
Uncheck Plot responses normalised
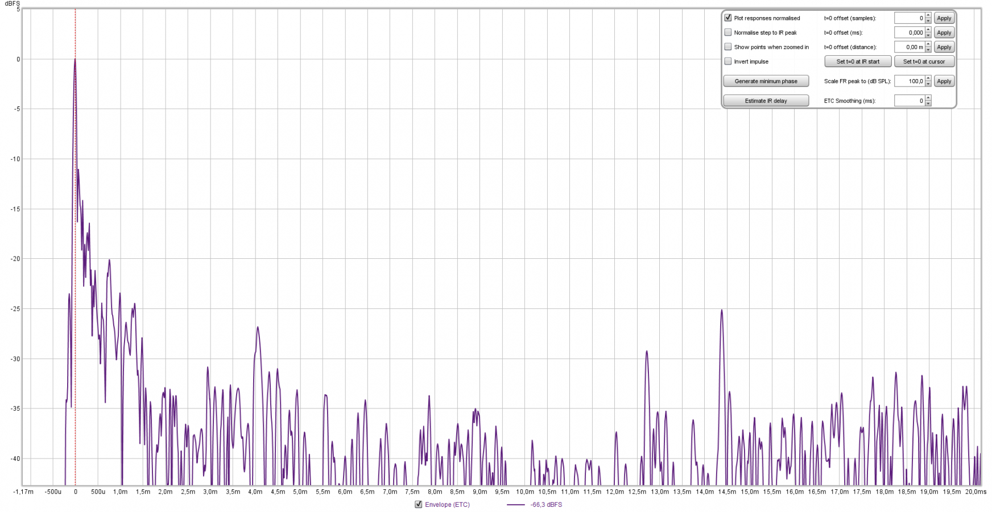[728, 18]
